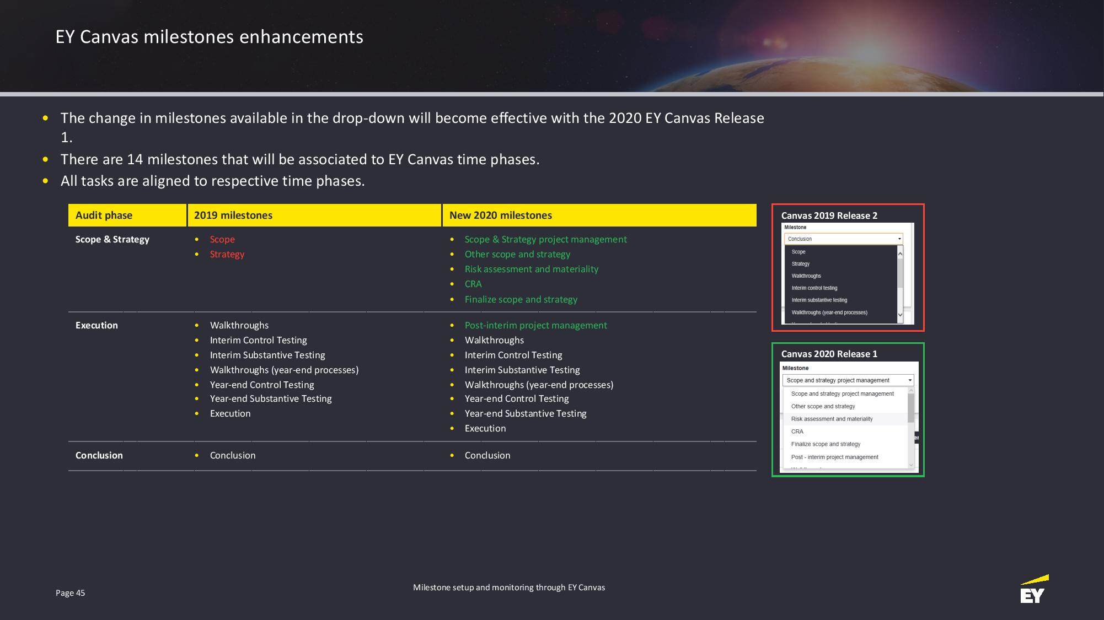Click the Scope & Strategy audit phase cell

(x=112, y=239)
